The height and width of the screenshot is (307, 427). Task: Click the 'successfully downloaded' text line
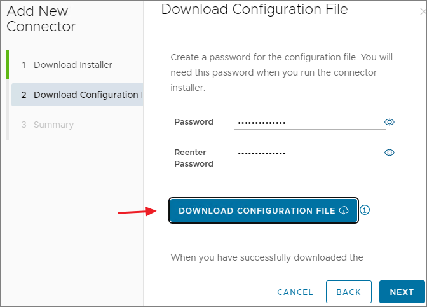coord(267,257)
